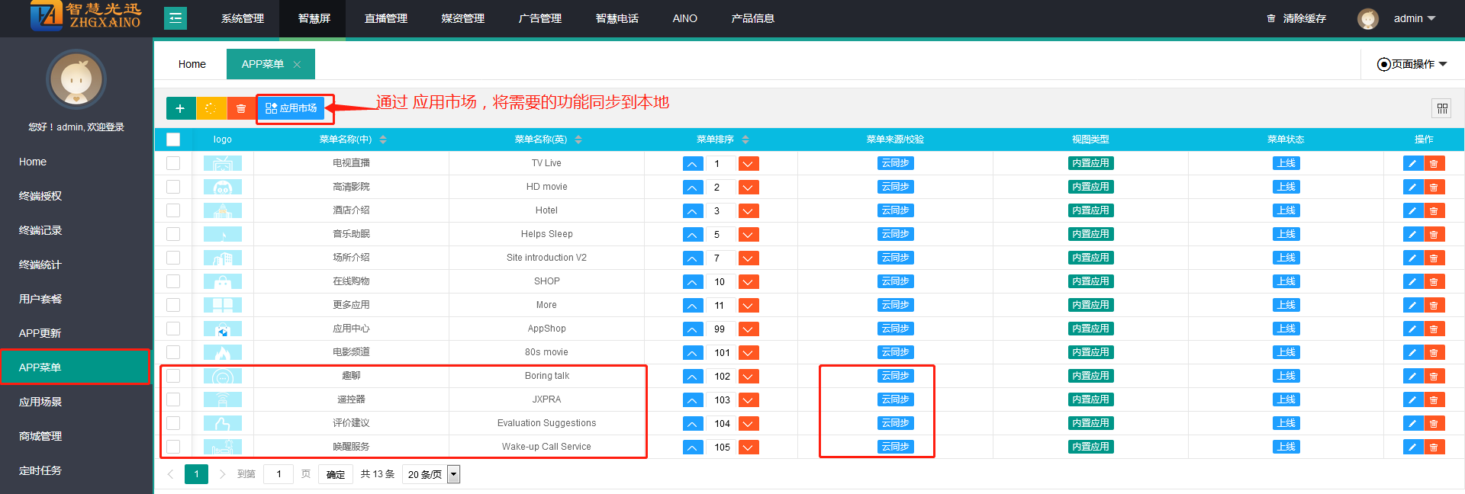1465x494 pixels.
Task: Open the column settings grid icon
Action: coord(1441,108)
